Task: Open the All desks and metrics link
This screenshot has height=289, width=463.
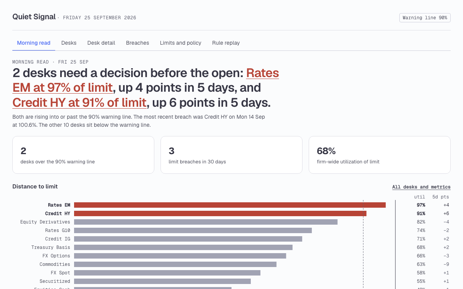Action: coord(421,187)
